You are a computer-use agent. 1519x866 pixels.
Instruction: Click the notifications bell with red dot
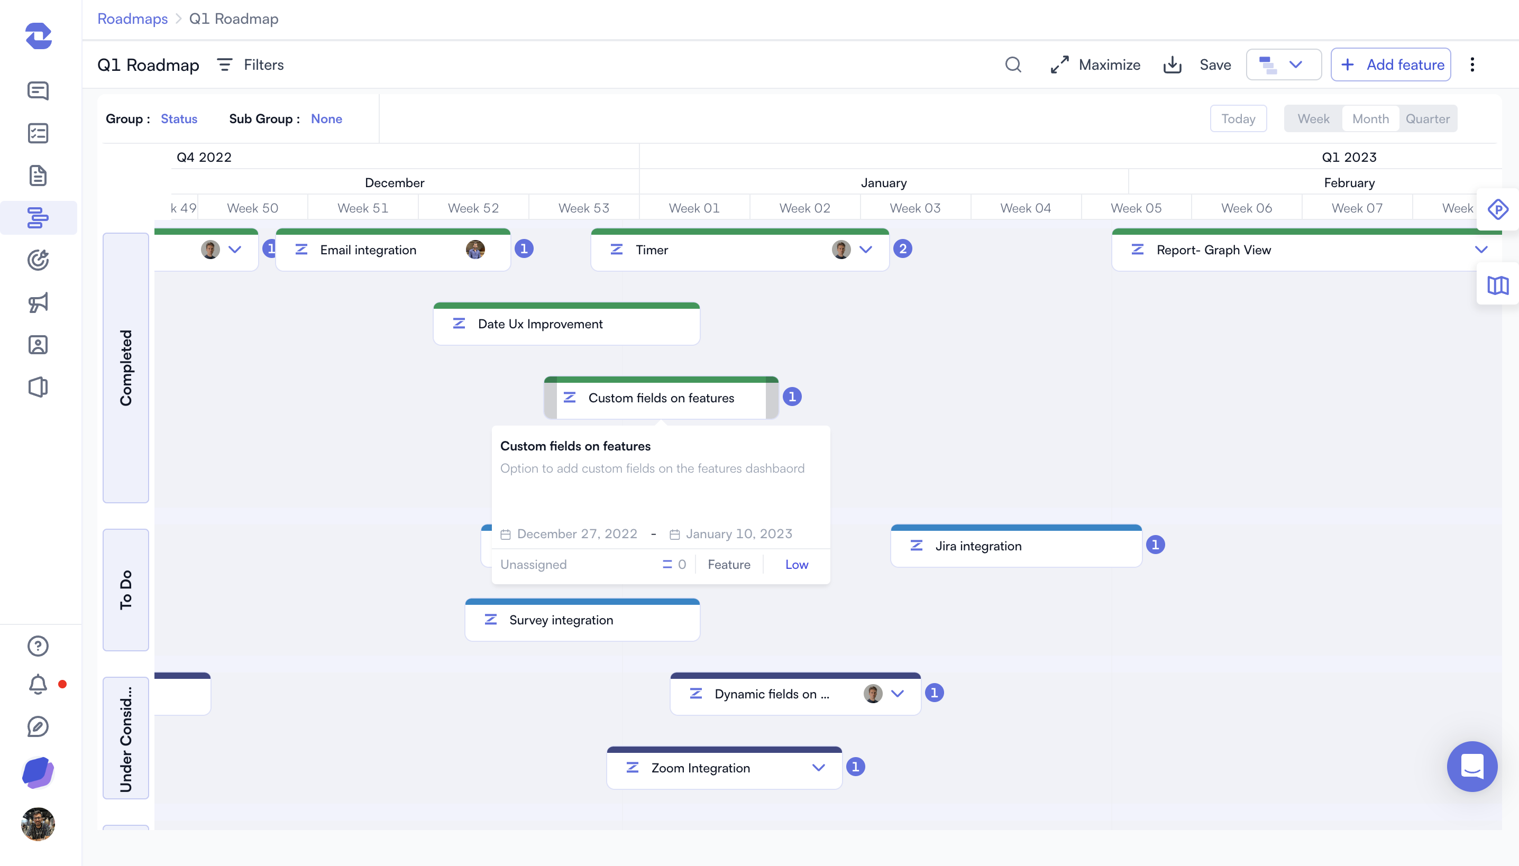(38, 685)
